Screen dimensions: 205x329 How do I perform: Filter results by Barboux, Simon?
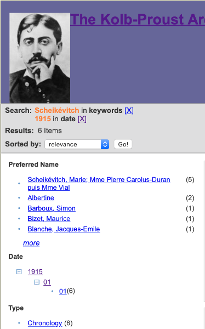[x=52, y=208]
